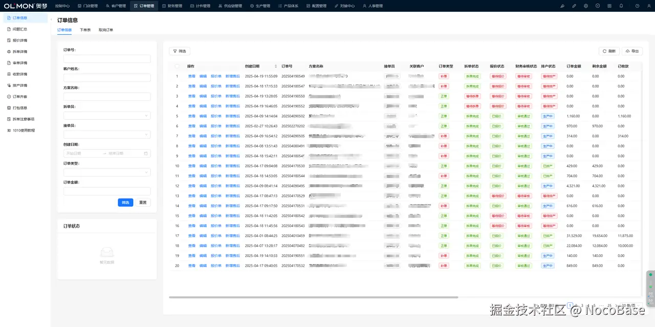Open 供应链管理 in the top menu
The image size is (655, 327).
tap(230, 6)
